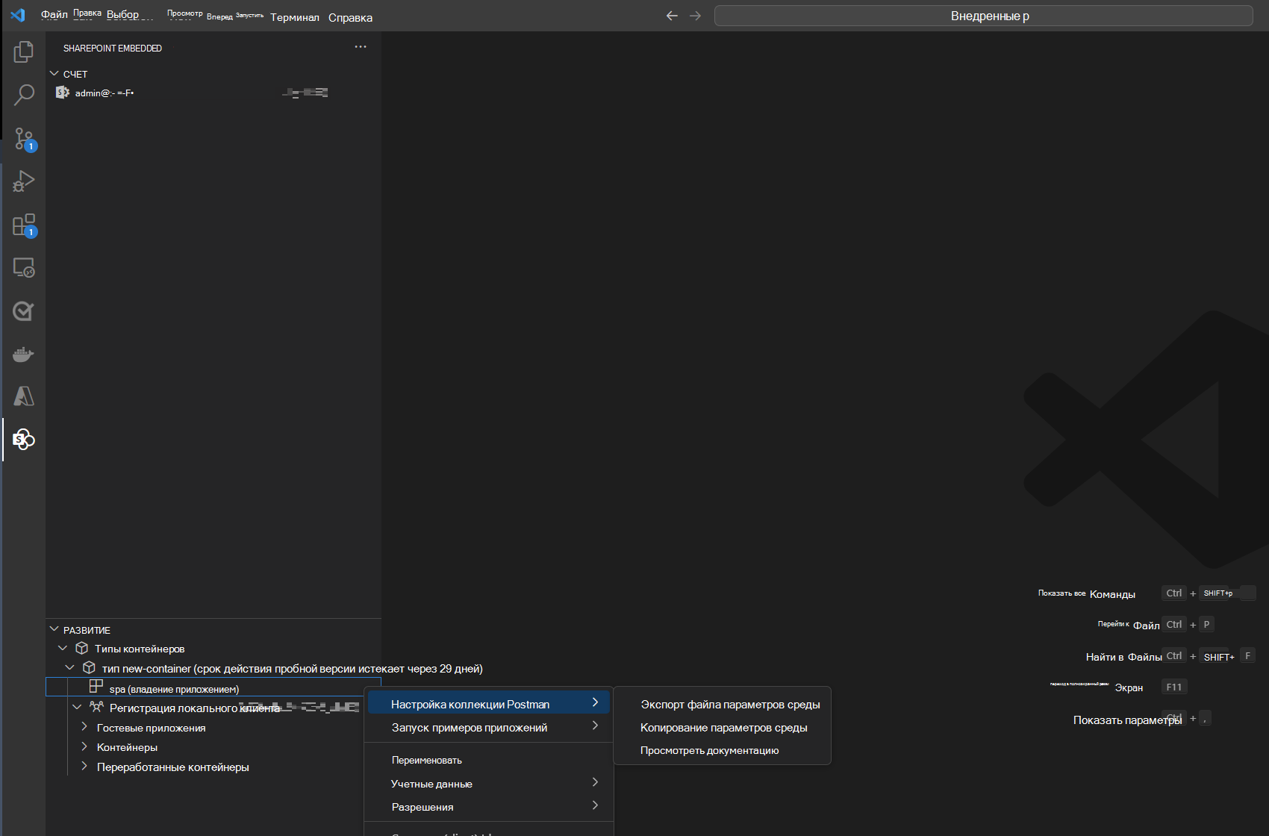Expand the Контейнеры node
Screen dimensions: 1269x836
tap(84, 746)
